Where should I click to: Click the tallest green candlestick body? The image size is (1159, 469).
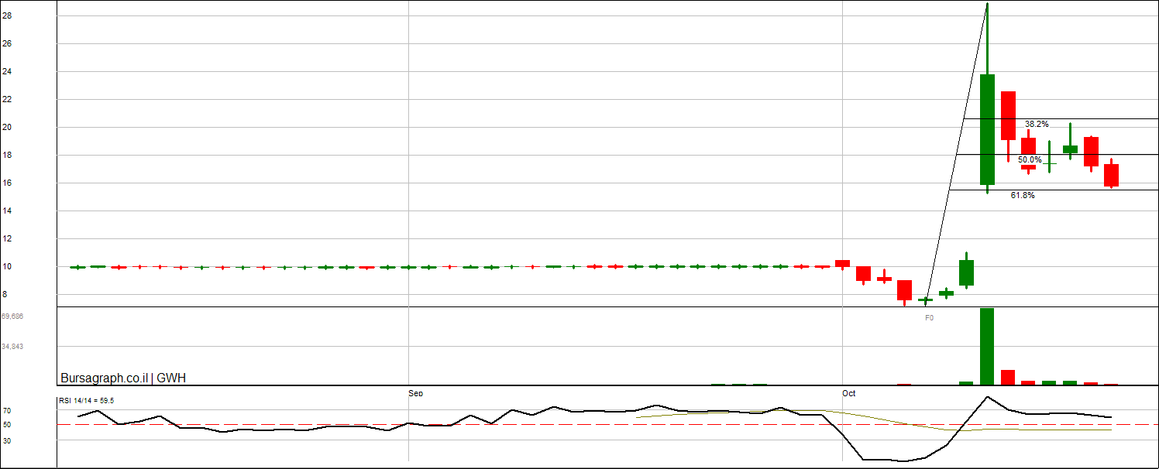tap(987, 129)
